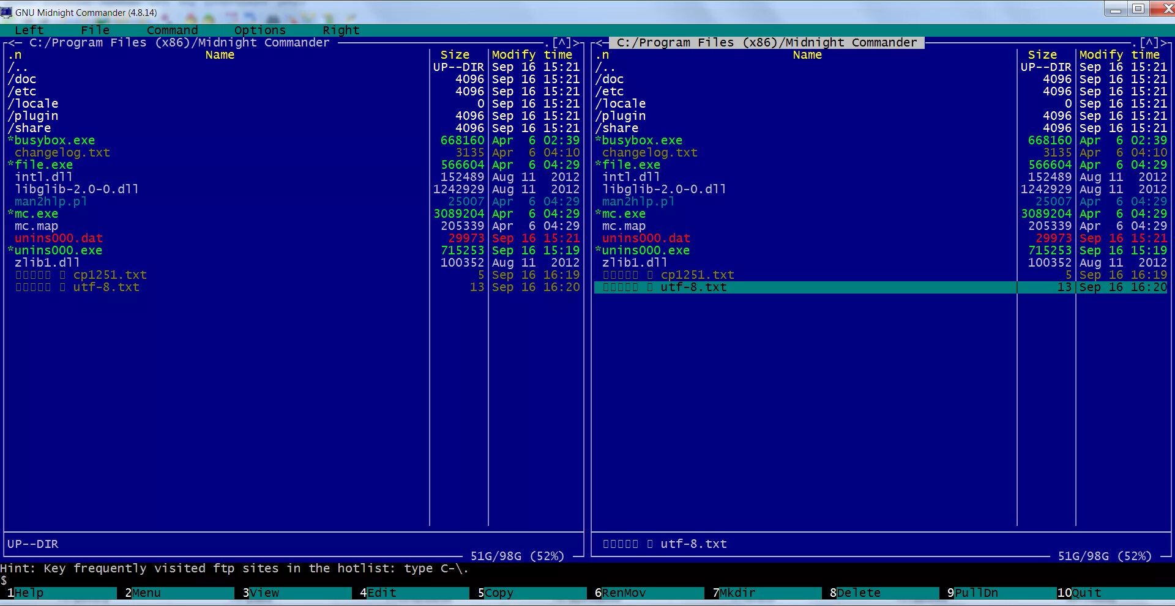Sort right panel by Size column header
This screenshot has width=1175, height=606.
click(x=1043, y=55)
